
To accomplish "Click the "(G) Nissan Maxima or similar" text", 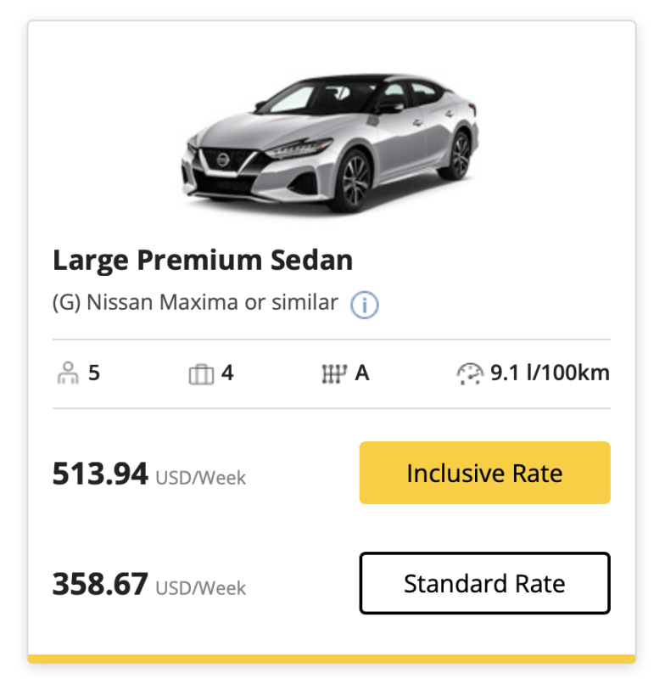I will (x=195, y=303).
